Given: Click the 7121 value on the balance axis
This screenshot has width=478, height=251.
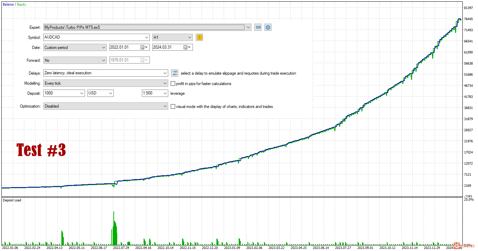Looking at the screenshot, I should (468, 174).
